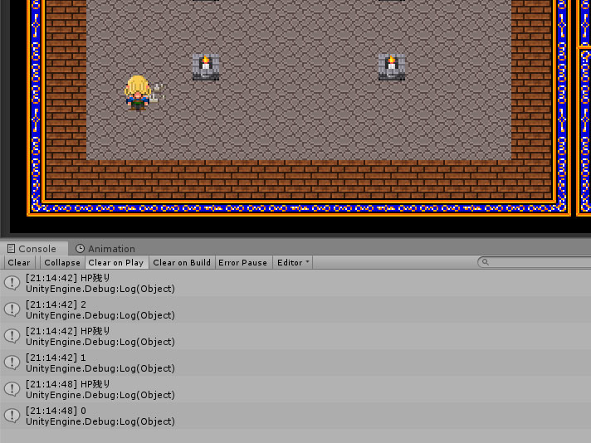Select log entry showing value 2

coord(295,309)
